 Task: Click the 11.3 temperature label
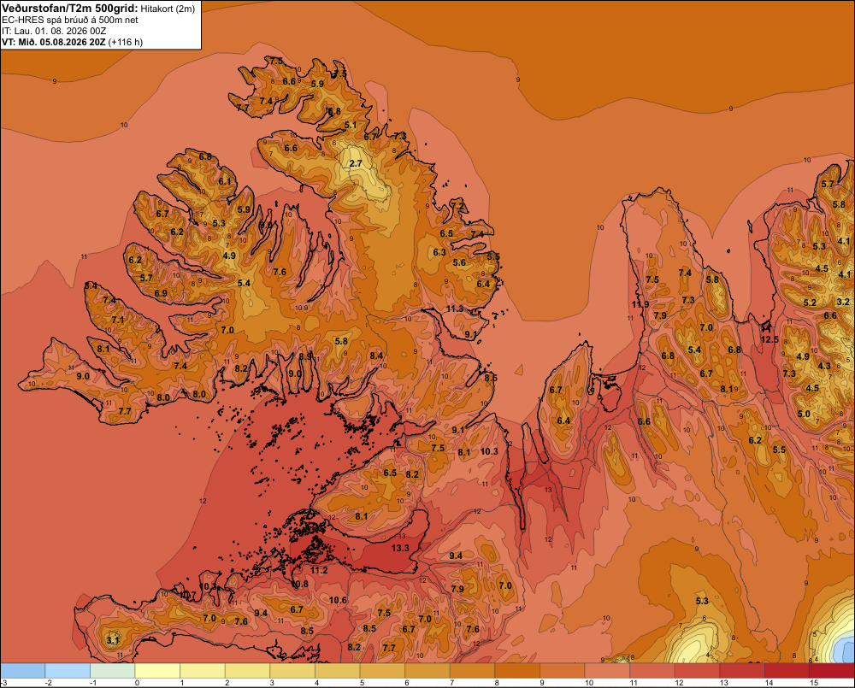tap(455, 309)
